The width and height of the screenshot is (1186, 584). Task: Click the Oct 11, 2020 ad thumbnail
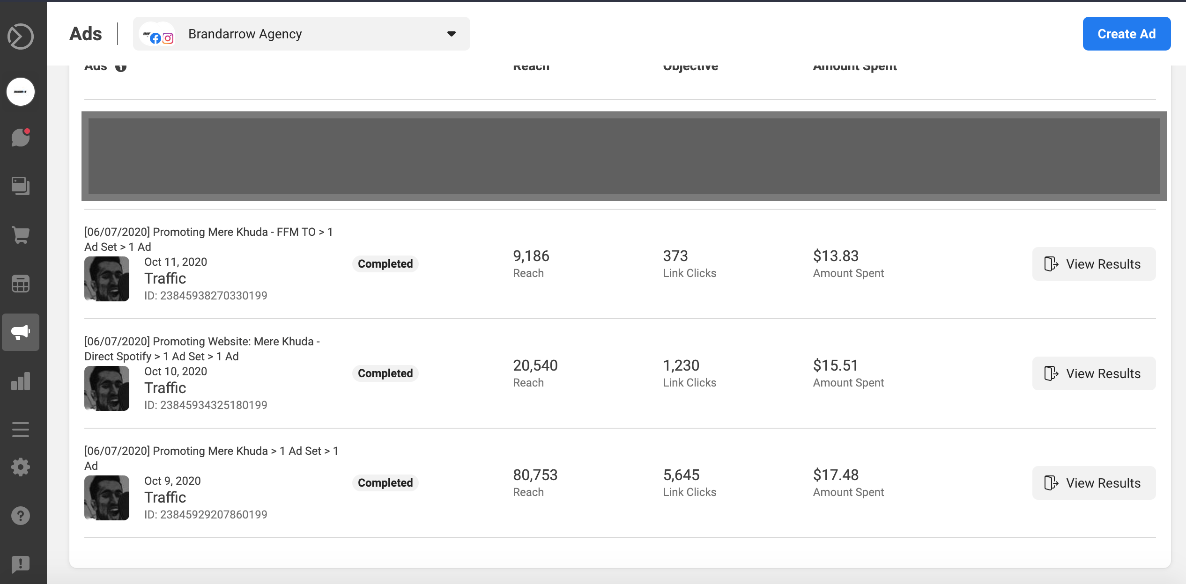point(107,279)
